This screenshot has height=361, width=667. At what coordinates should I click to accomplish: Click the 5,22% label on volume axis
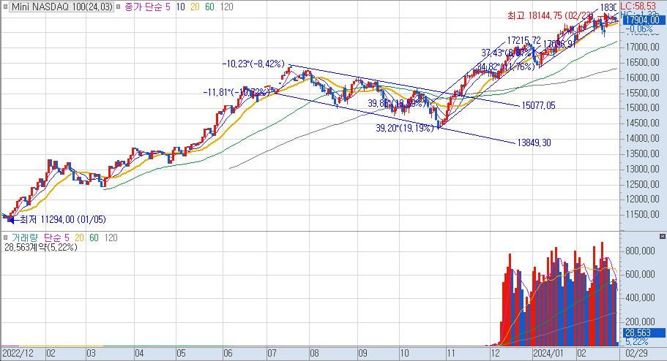(x=637, y=341)
